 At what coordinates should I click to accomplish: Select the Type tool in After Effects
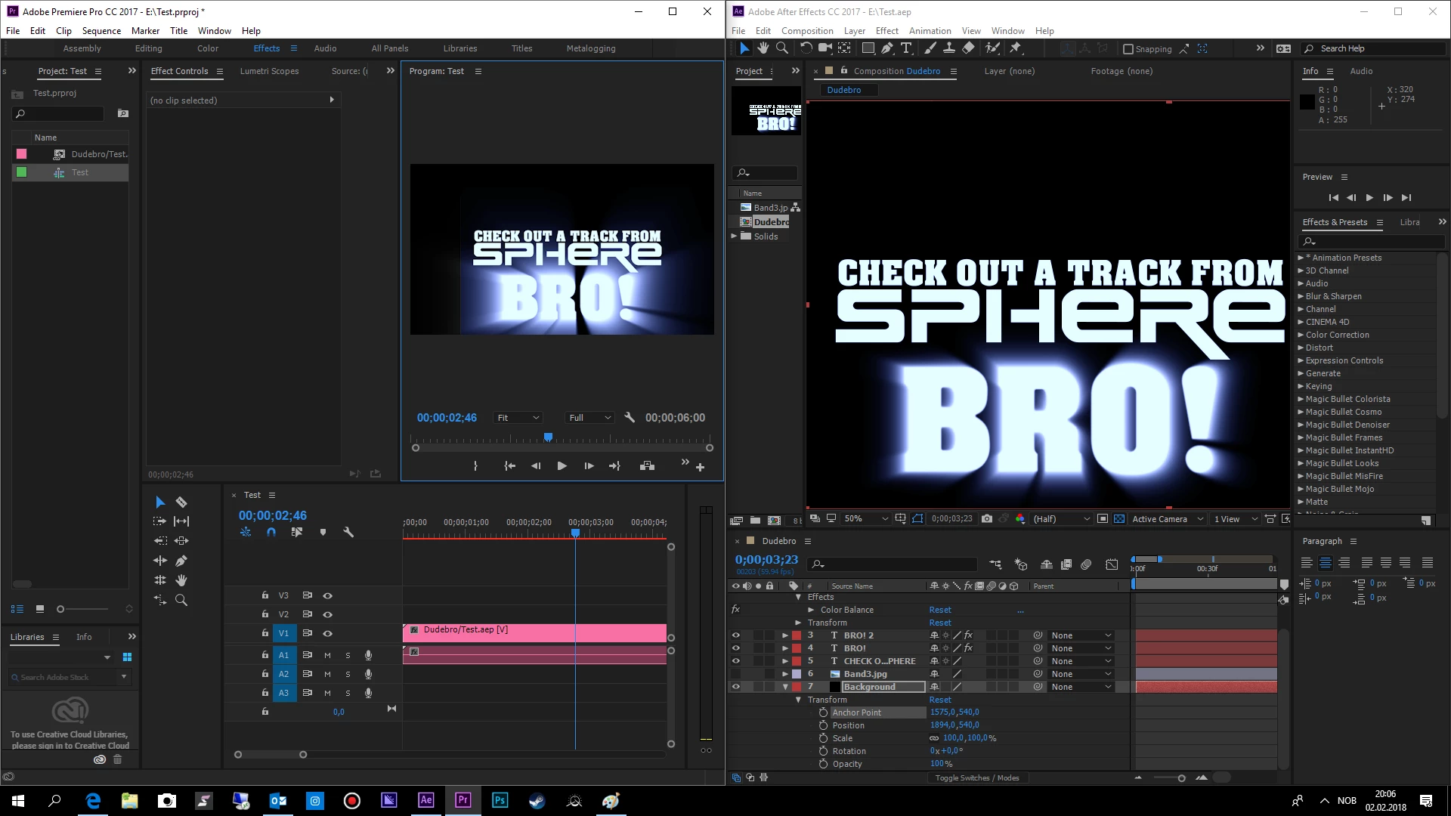[906, 48]
